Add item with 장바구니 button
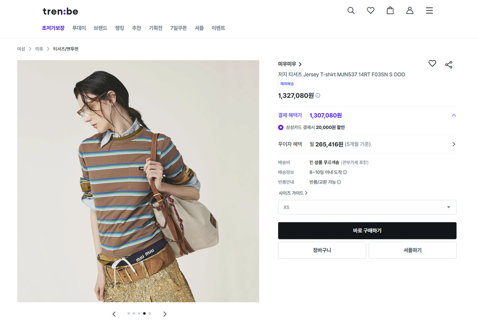Image resolution: width=477 pixels, height=325 pixels. pos(322,250)
